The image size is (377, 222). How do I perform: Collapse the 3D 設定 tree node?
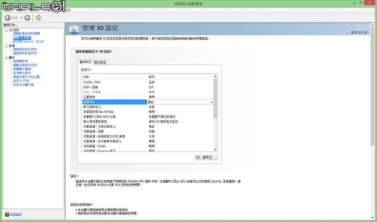click(x=6, y=30)
